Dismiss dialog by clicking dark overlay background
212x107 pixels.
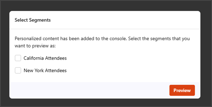pyautogui.click(x=5, y=54)
